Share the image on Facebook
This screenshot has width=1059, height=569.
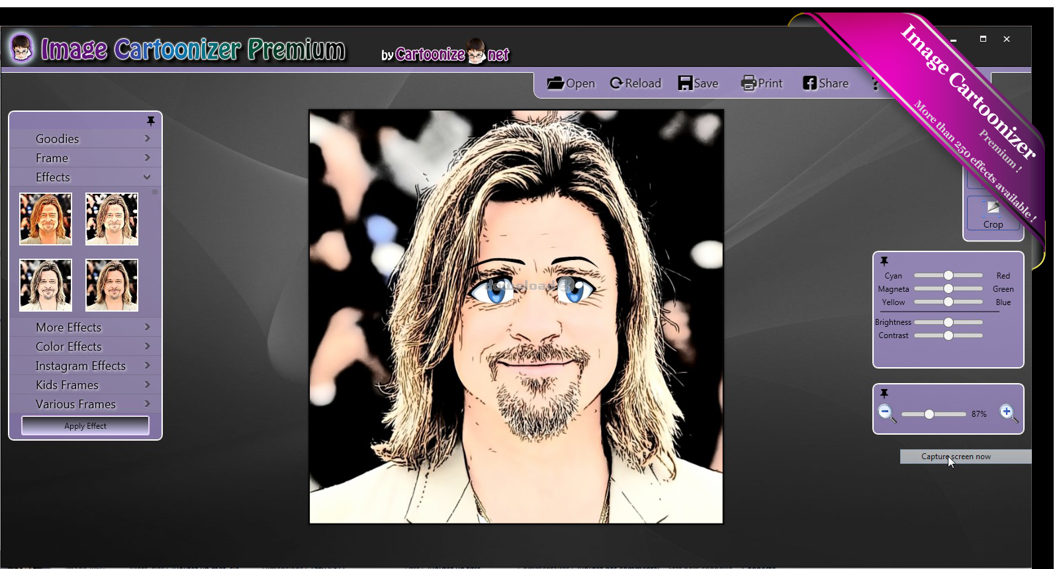pos(825,83)
